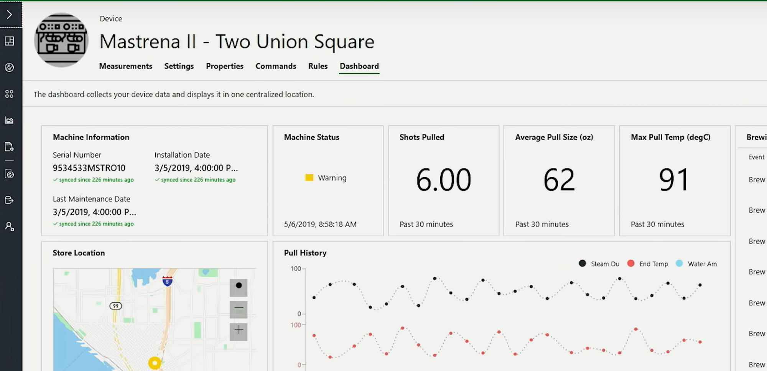Click the End Temp legend label

coord(653,264)
